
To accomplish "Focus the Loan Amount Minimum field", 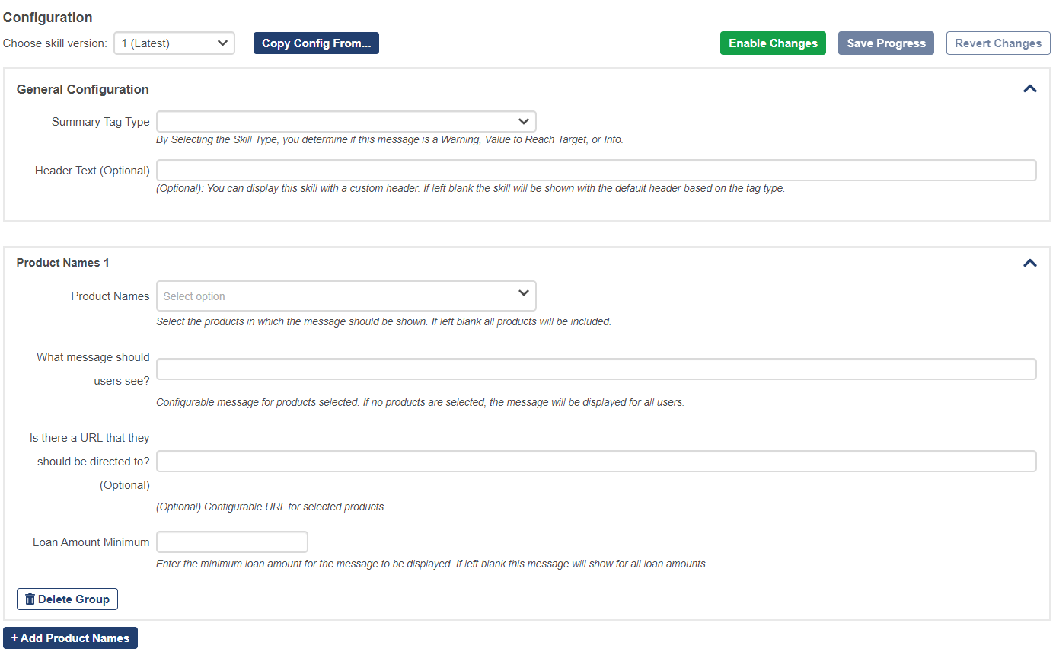I will [232, 542].
